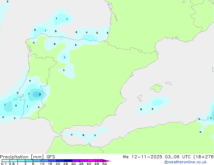Click the 'Precipitation [mm]' title text
The image size is (214, 165).
tap(22, 157)
